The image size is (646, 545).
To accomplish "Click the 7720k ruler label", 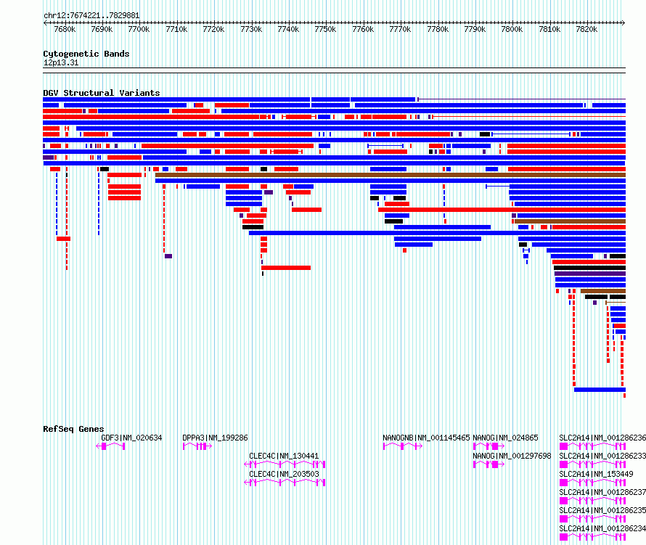I will (x=213, y=29).
